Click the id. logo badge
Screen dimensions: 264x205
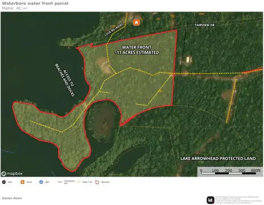point(211,200)
